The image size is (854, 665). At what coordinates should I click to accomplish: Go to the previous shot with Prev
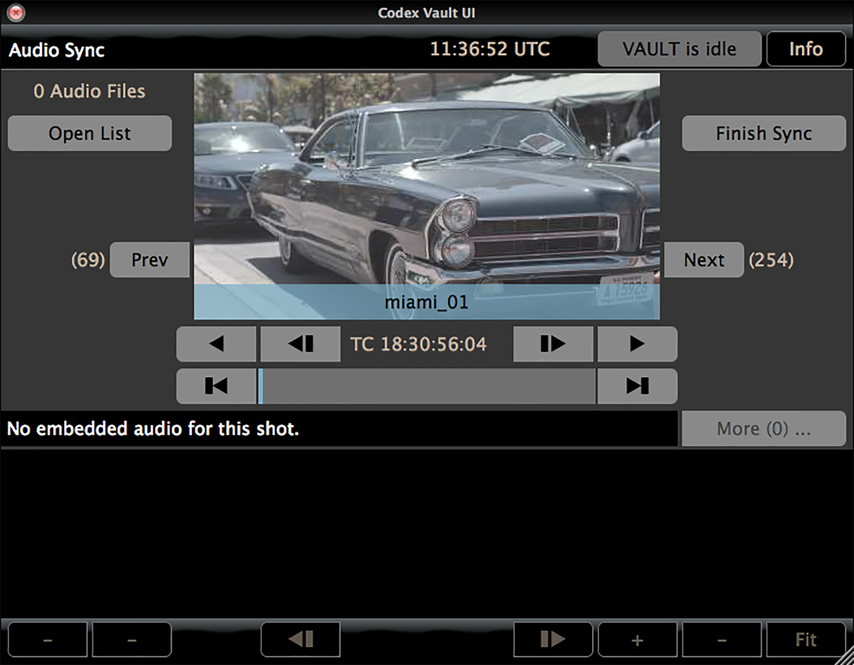coord(149,260)
